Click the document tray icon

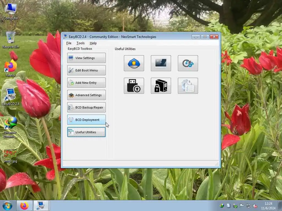tap(228, 206)
